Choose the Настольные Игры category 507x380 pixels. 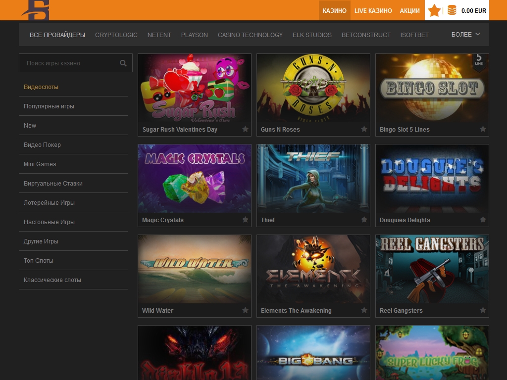pyautogui.click(x=49, y=222)
